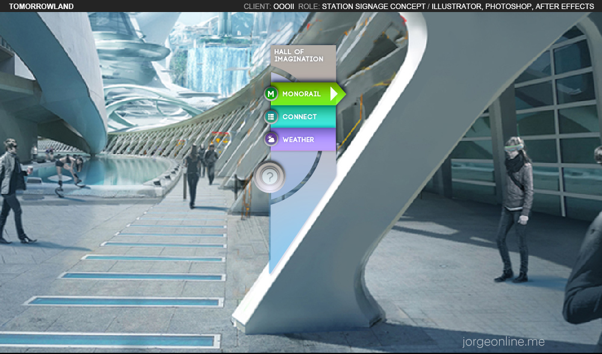Click the STATION SIGNAGE CONCEPT role text
The height and width of the screenshot is (354, 602).
374,6
